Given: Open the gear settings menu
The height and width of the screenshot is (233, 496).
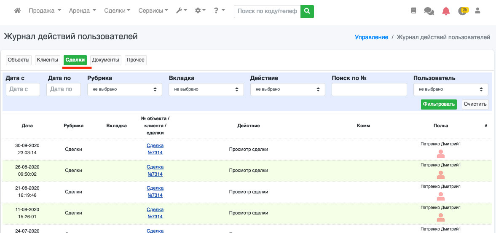Looking at the screenshot, I should pos(200,11).
